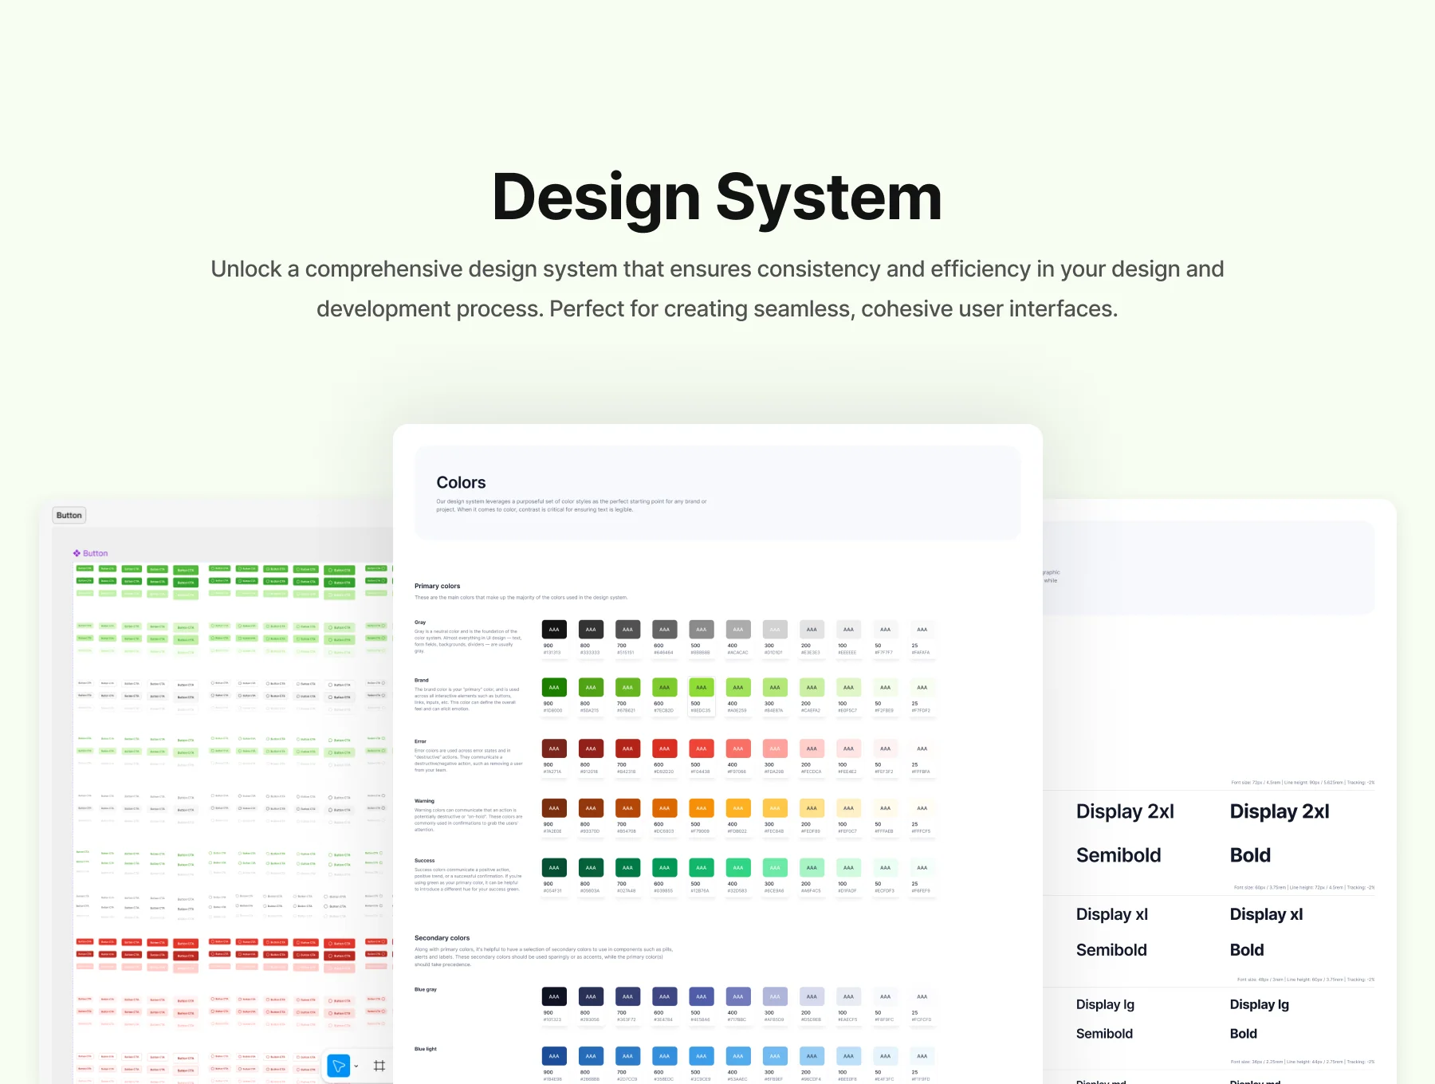The width and height of the screenshot is (1435, 1084).
Task: Select the Gray row label
Action: [420, 623]
